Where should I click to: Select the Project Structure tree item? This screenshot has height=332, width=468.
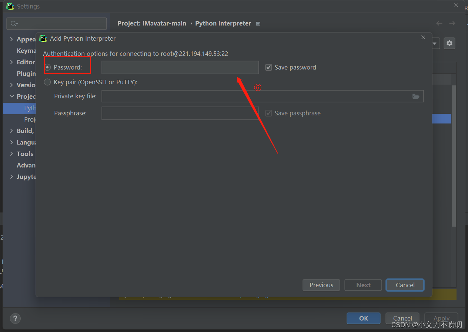(30, 119)
